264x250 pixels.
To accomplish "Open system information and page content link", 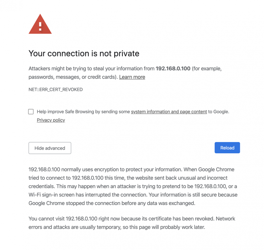I will tap(169, 112).
